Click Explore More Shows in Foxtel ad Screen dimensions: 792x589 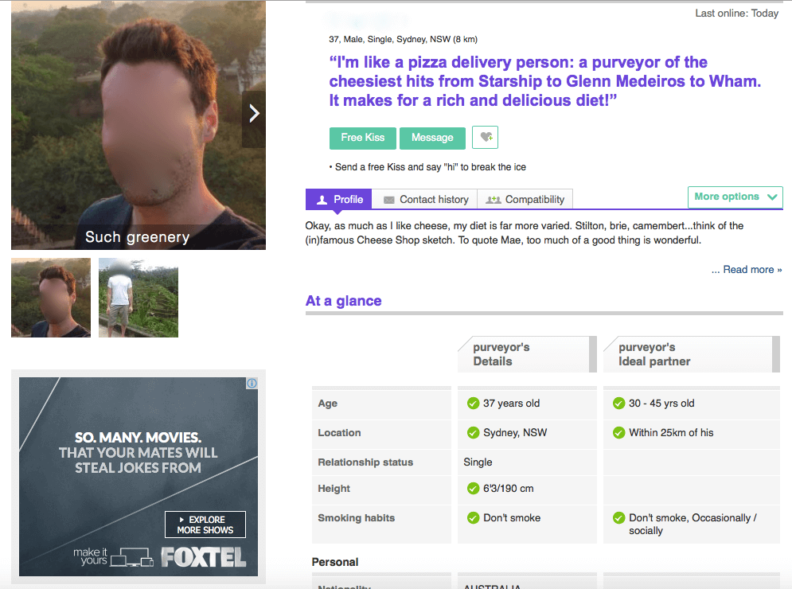(205, 525)
